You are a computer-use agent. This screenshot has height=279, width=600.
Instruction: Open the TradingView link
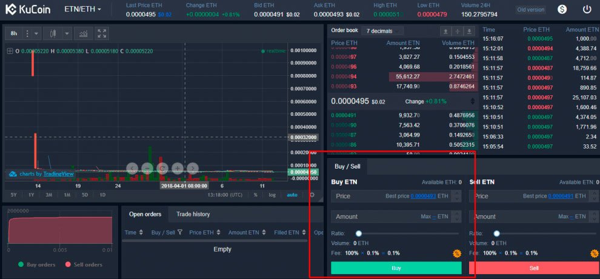tap(59, 173)
